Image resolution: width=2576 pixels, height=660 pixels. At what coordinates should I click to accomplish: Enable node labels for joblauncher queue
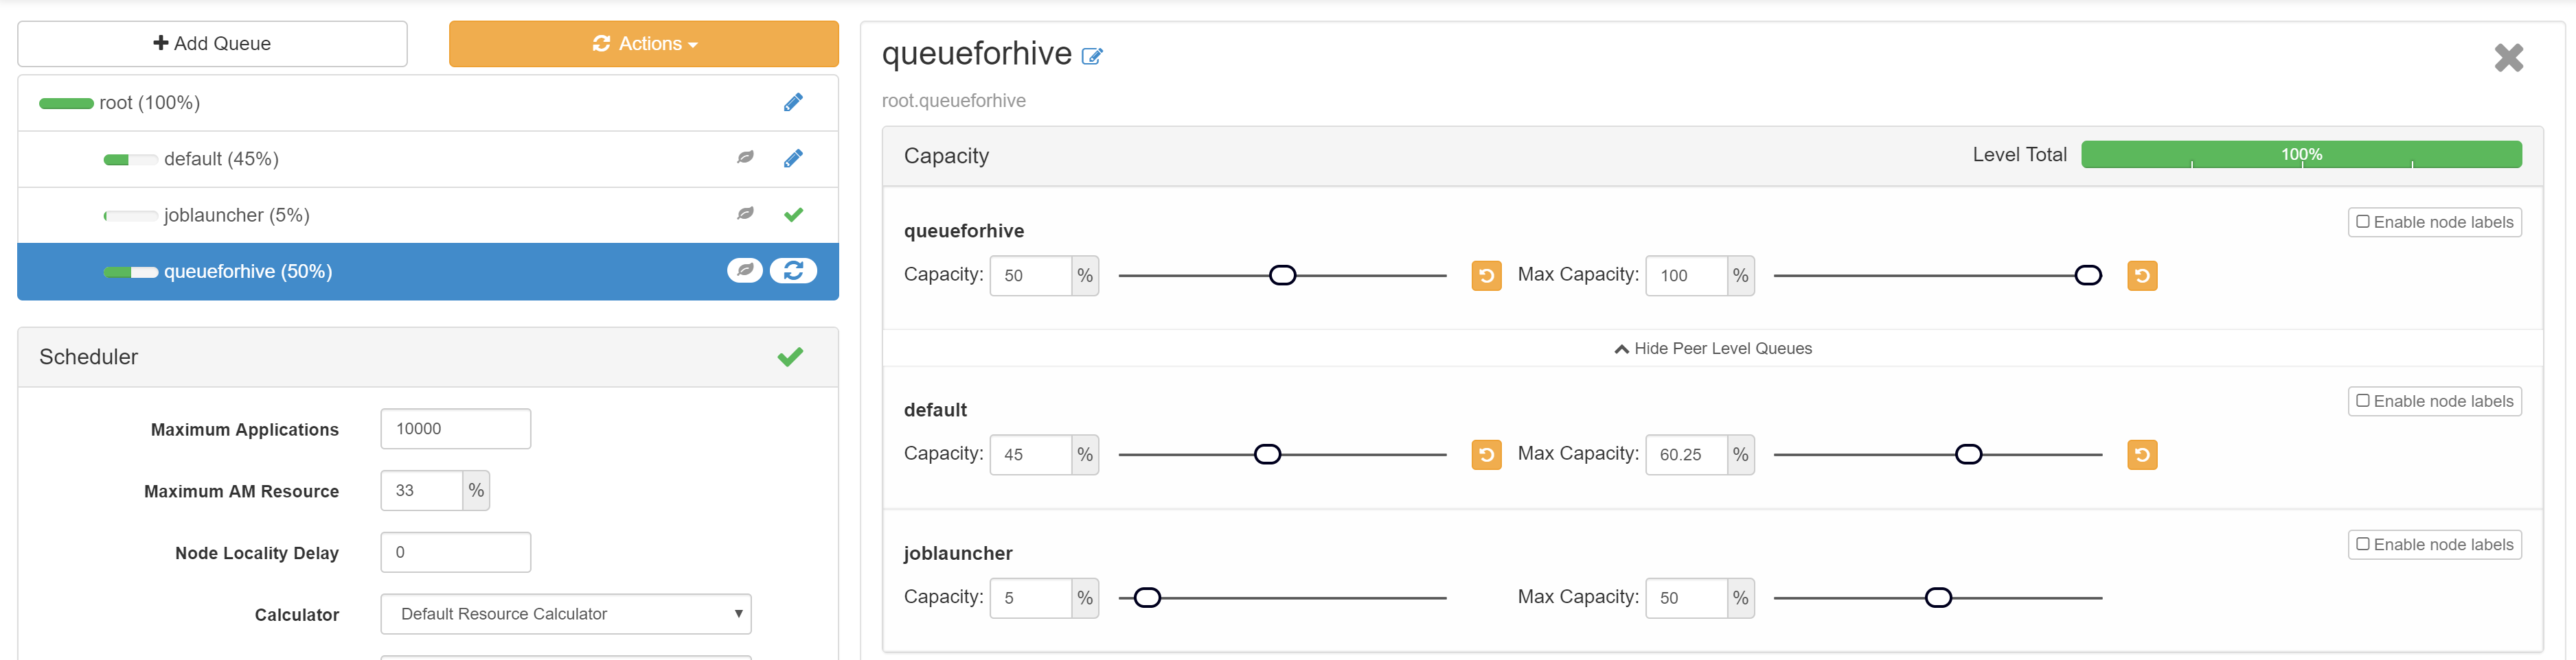click(2434, 545)
